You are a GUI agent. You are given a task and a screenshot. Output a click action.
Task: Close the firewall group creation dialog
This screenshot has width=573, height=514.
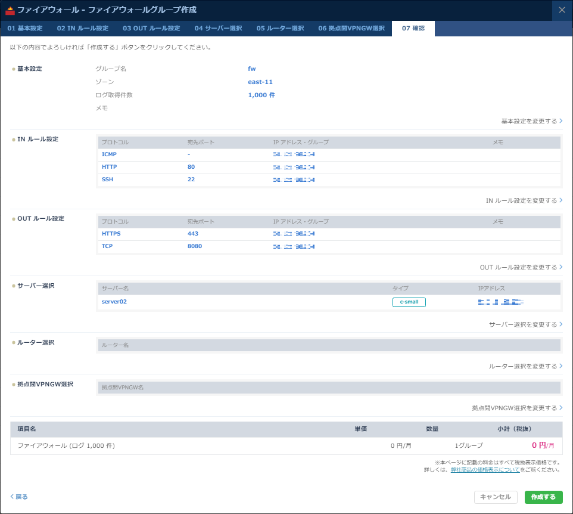[x=562, y=10]
